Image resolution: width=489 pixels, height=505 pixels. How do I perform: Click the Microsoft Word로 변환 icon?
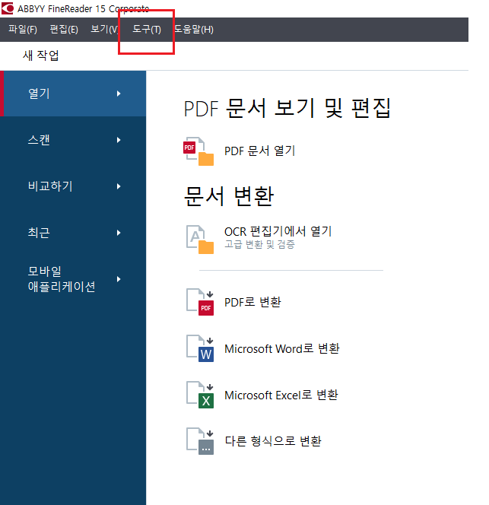coord(200,348)
